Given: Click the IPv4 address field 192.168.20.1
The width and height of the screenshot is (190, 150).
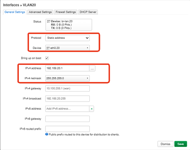Looking at the screenshot, I should pos(67,68).
